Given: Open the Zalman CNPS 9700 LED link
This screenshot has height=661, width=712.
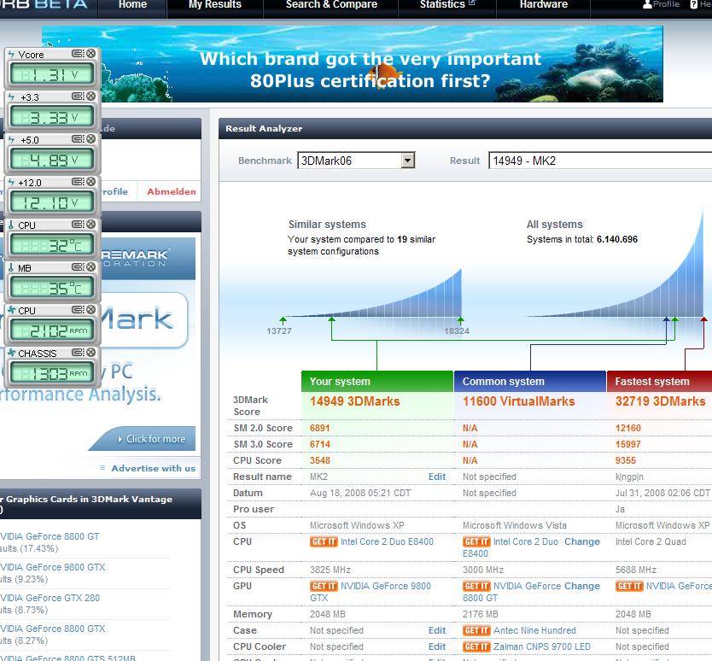Looking at the screenshot, I should coord(542,647).
